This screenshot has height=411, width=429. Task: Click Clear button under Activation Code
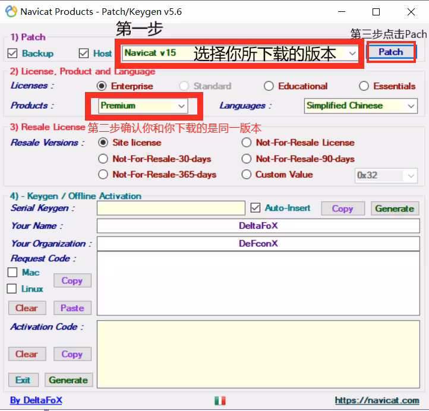coord(27,354)
